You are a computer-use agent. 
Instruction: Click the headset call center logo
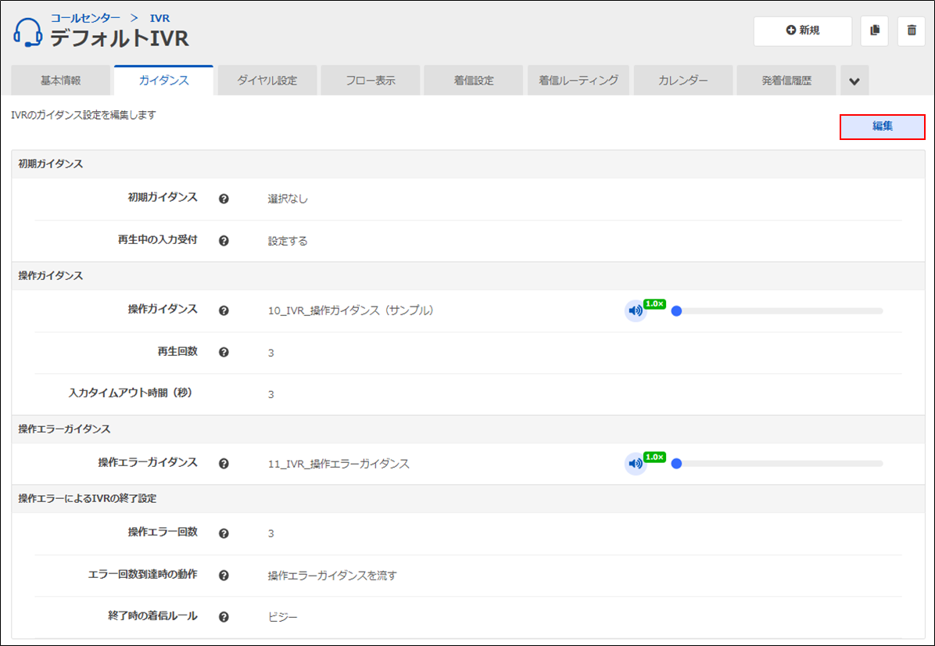(28, 32)
